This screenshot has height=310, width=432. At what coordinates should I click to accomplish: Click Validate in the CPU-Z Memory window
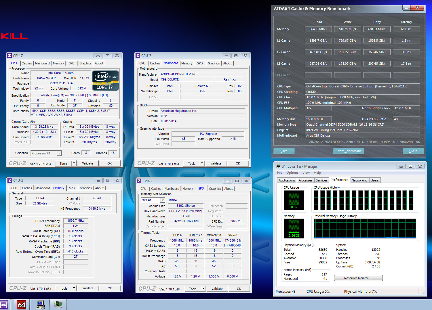coord(88,288)
